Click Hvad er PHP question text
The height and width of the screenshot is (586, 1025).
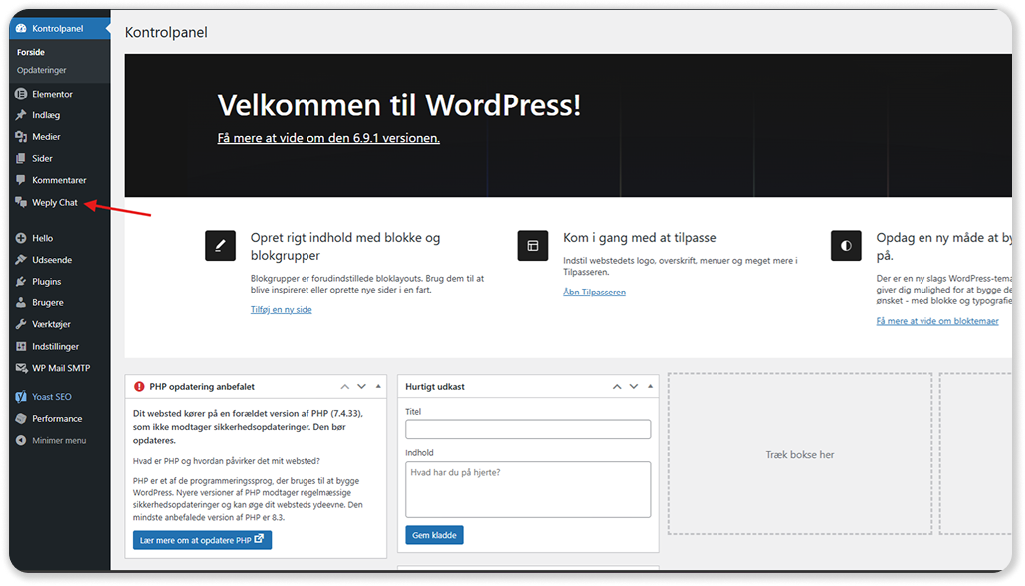tap(227, 461)
